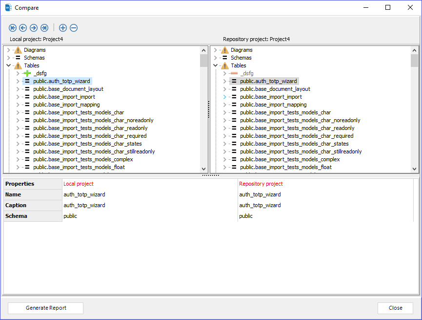Expand Diagrams node in local project tree

point(8,50)
